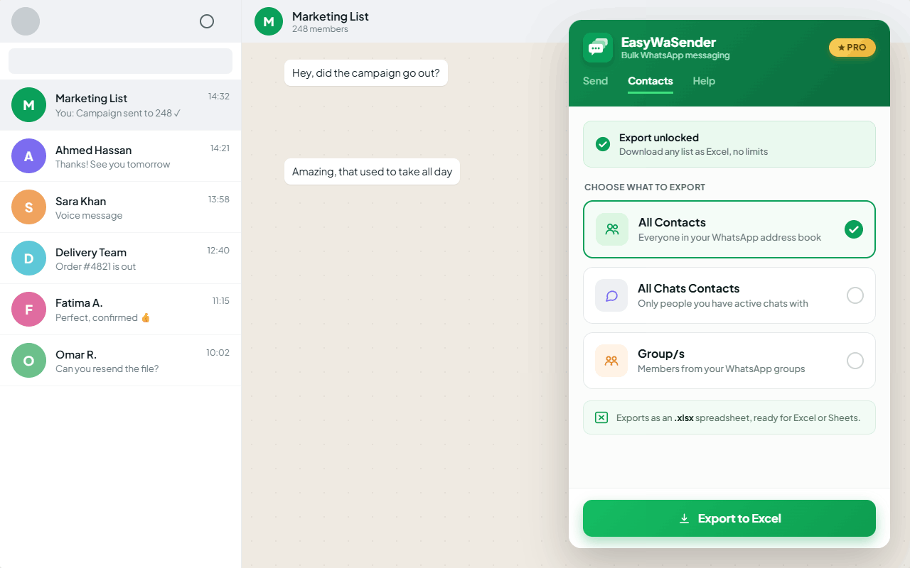Click the All Chats Contacts bubble icon
The image size is (910, 568).
coord(611,295)
